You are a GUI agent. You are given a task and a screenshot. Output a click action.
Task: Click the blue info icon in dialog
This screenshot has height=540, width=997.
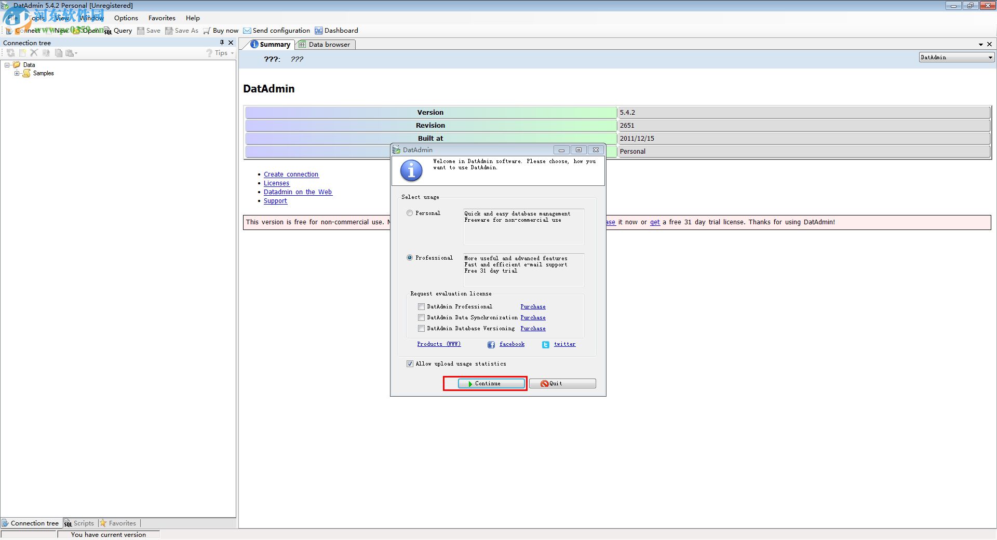(411, 170)
